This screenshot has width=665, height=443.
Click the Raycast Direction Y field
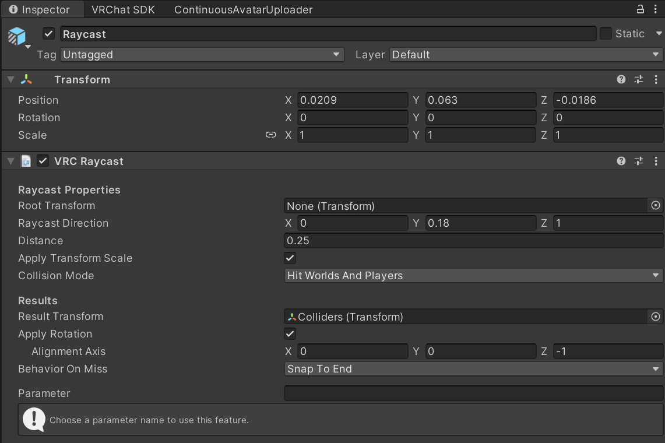coord(480,223)
